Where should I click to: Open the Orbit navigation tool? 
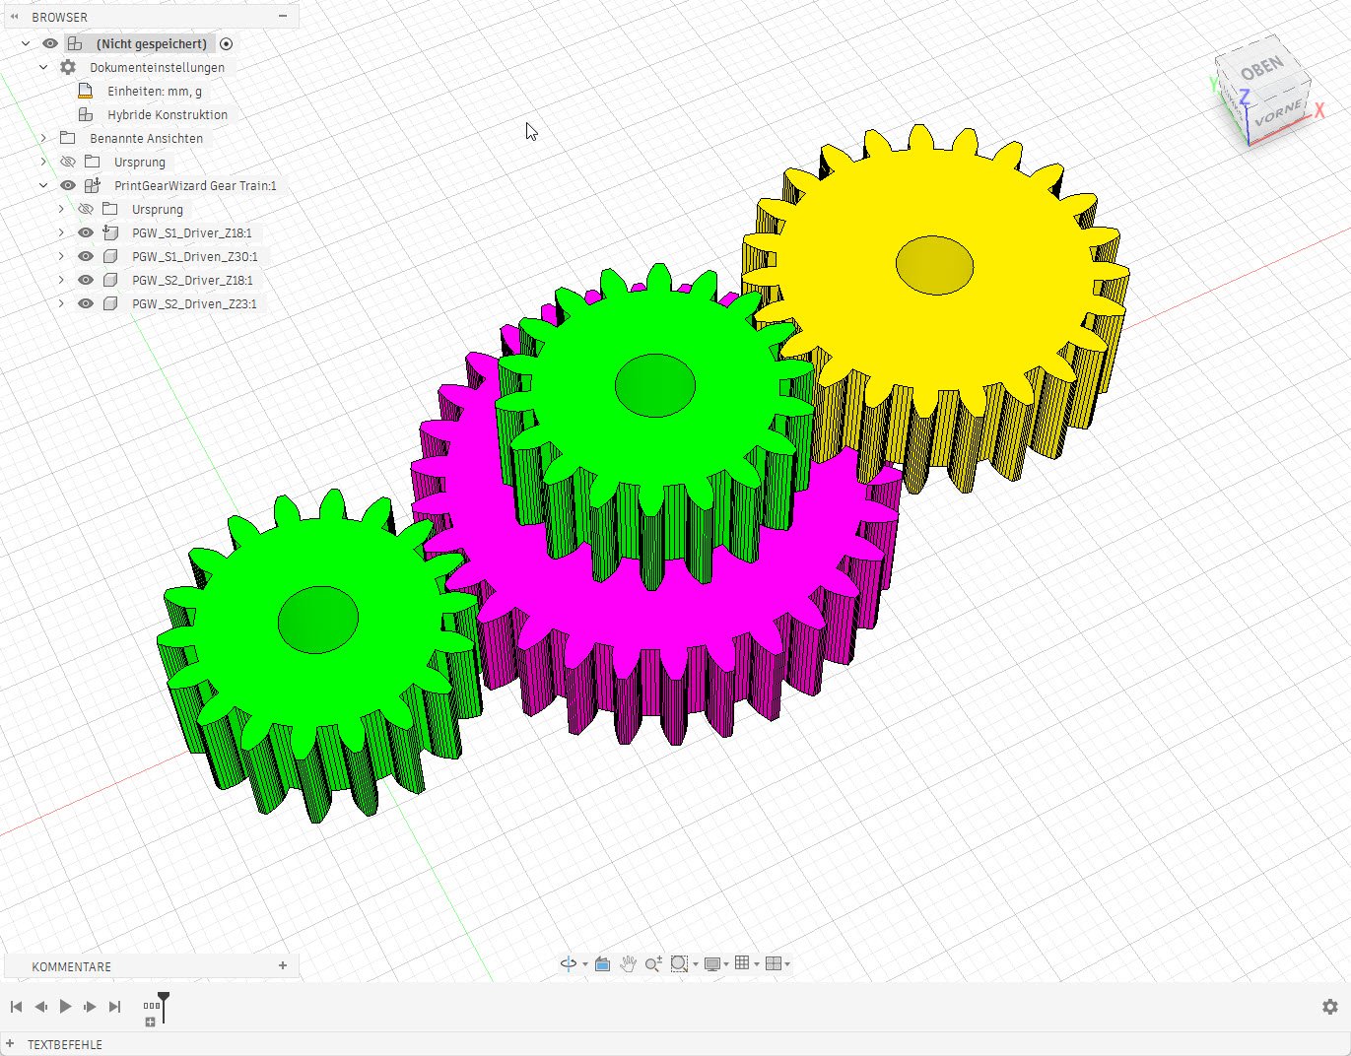click(x=569, y=963)
